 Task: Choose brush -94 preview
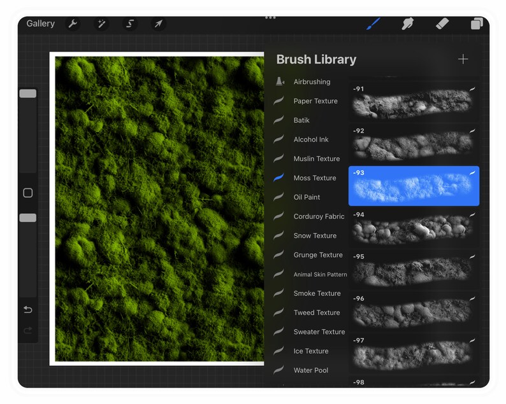tap(414, 228)
